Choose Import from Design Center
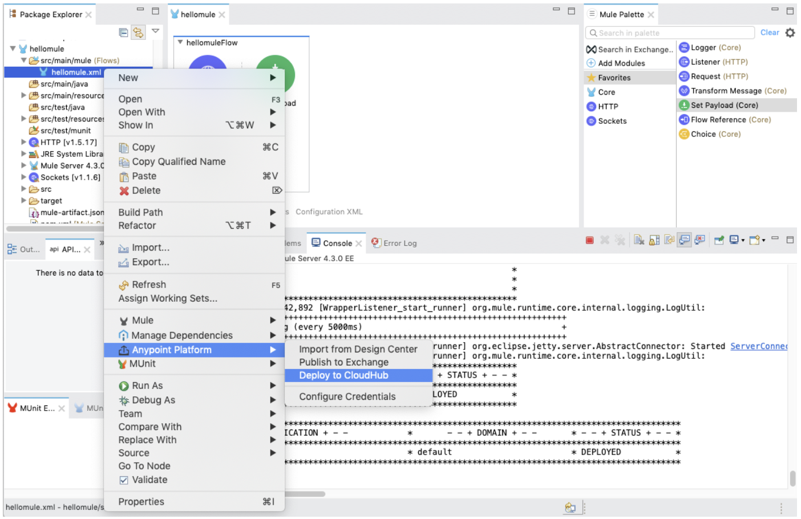 tap(358, 349)
